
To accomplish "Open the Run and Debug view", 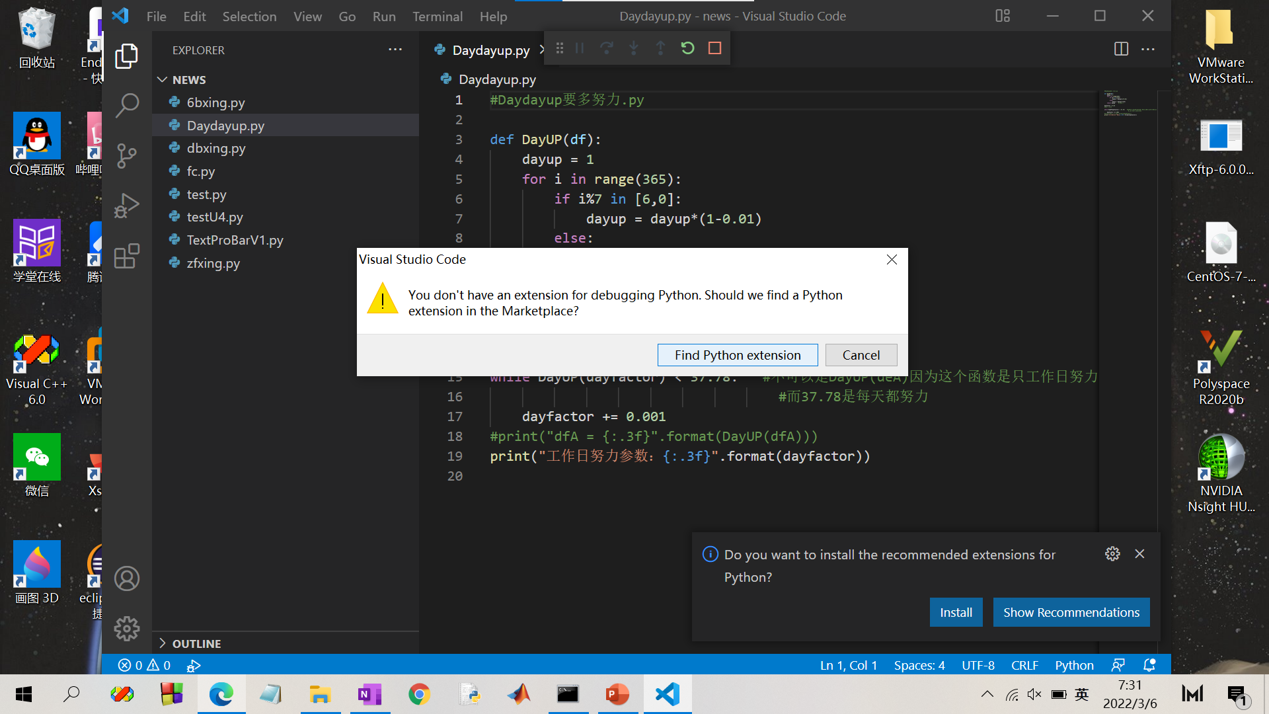I will [x=126, y=206].
